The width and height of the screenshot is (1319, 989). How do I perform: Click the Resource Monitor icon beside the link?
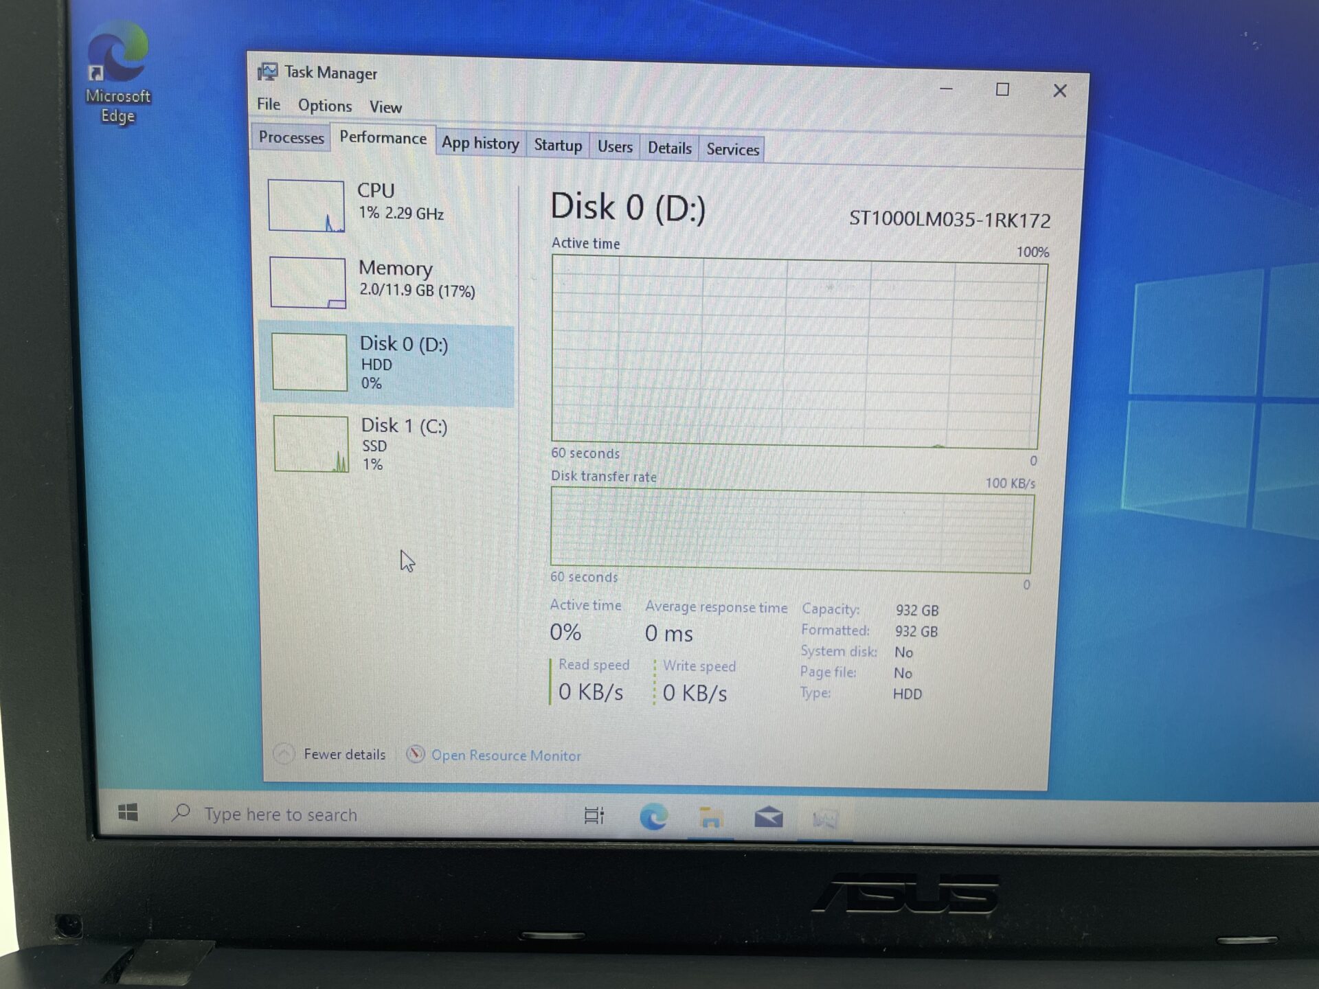(416, 754)
